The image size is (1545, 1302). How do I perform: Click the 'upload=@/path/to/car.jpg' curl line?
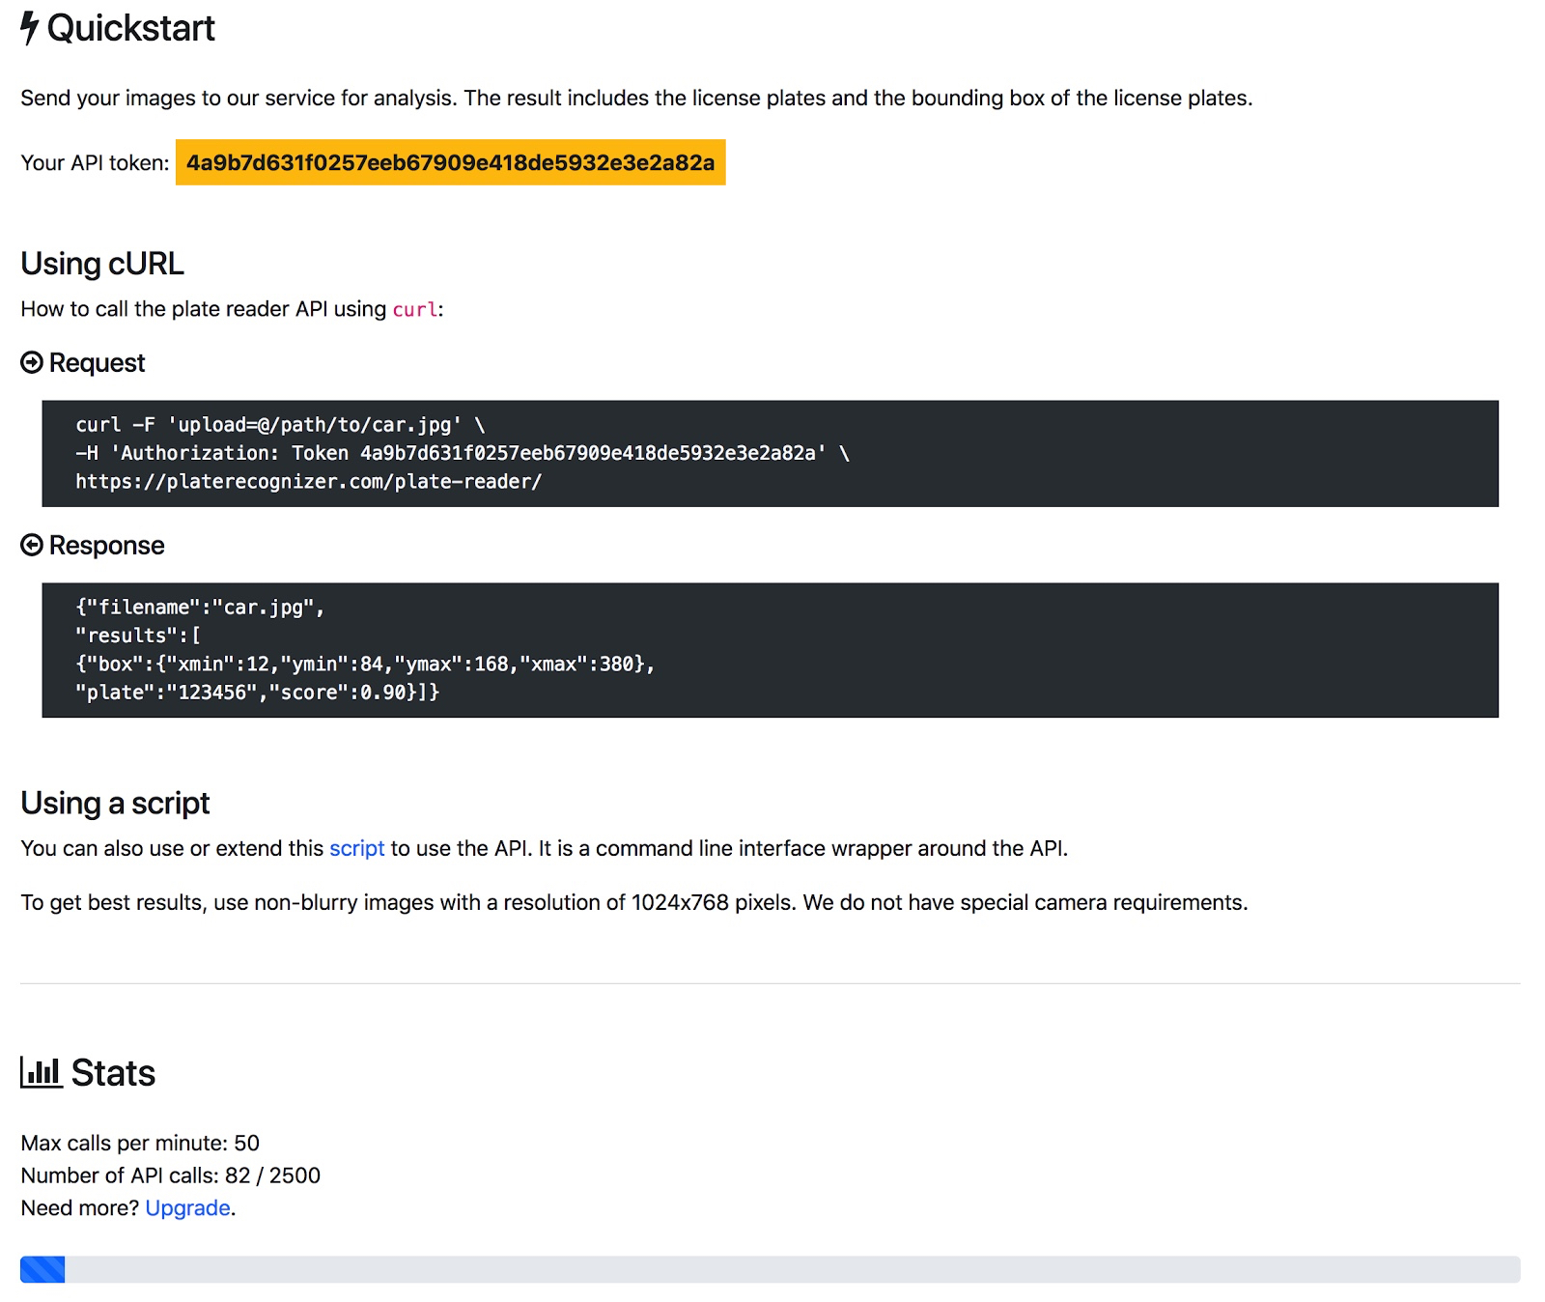pyautogui.click(x=280, y=425)
